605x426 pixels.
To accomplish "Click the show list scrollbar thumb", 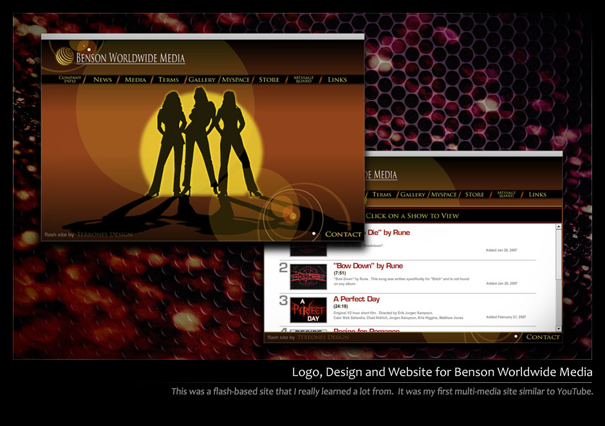I will point(558,255).
